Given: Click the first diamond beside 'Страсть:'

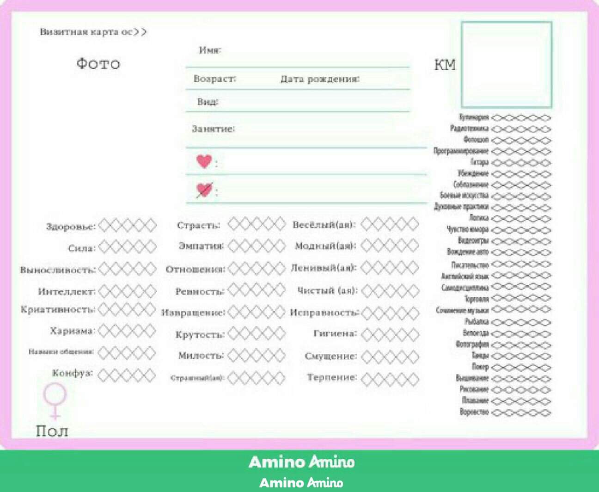Looking at the screenshot, I should (x=234, y=224).
